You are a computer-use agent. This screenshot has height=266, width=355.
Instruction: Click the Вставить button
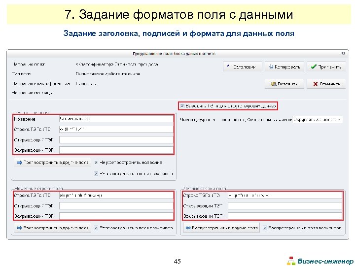[x=284, y=84]
